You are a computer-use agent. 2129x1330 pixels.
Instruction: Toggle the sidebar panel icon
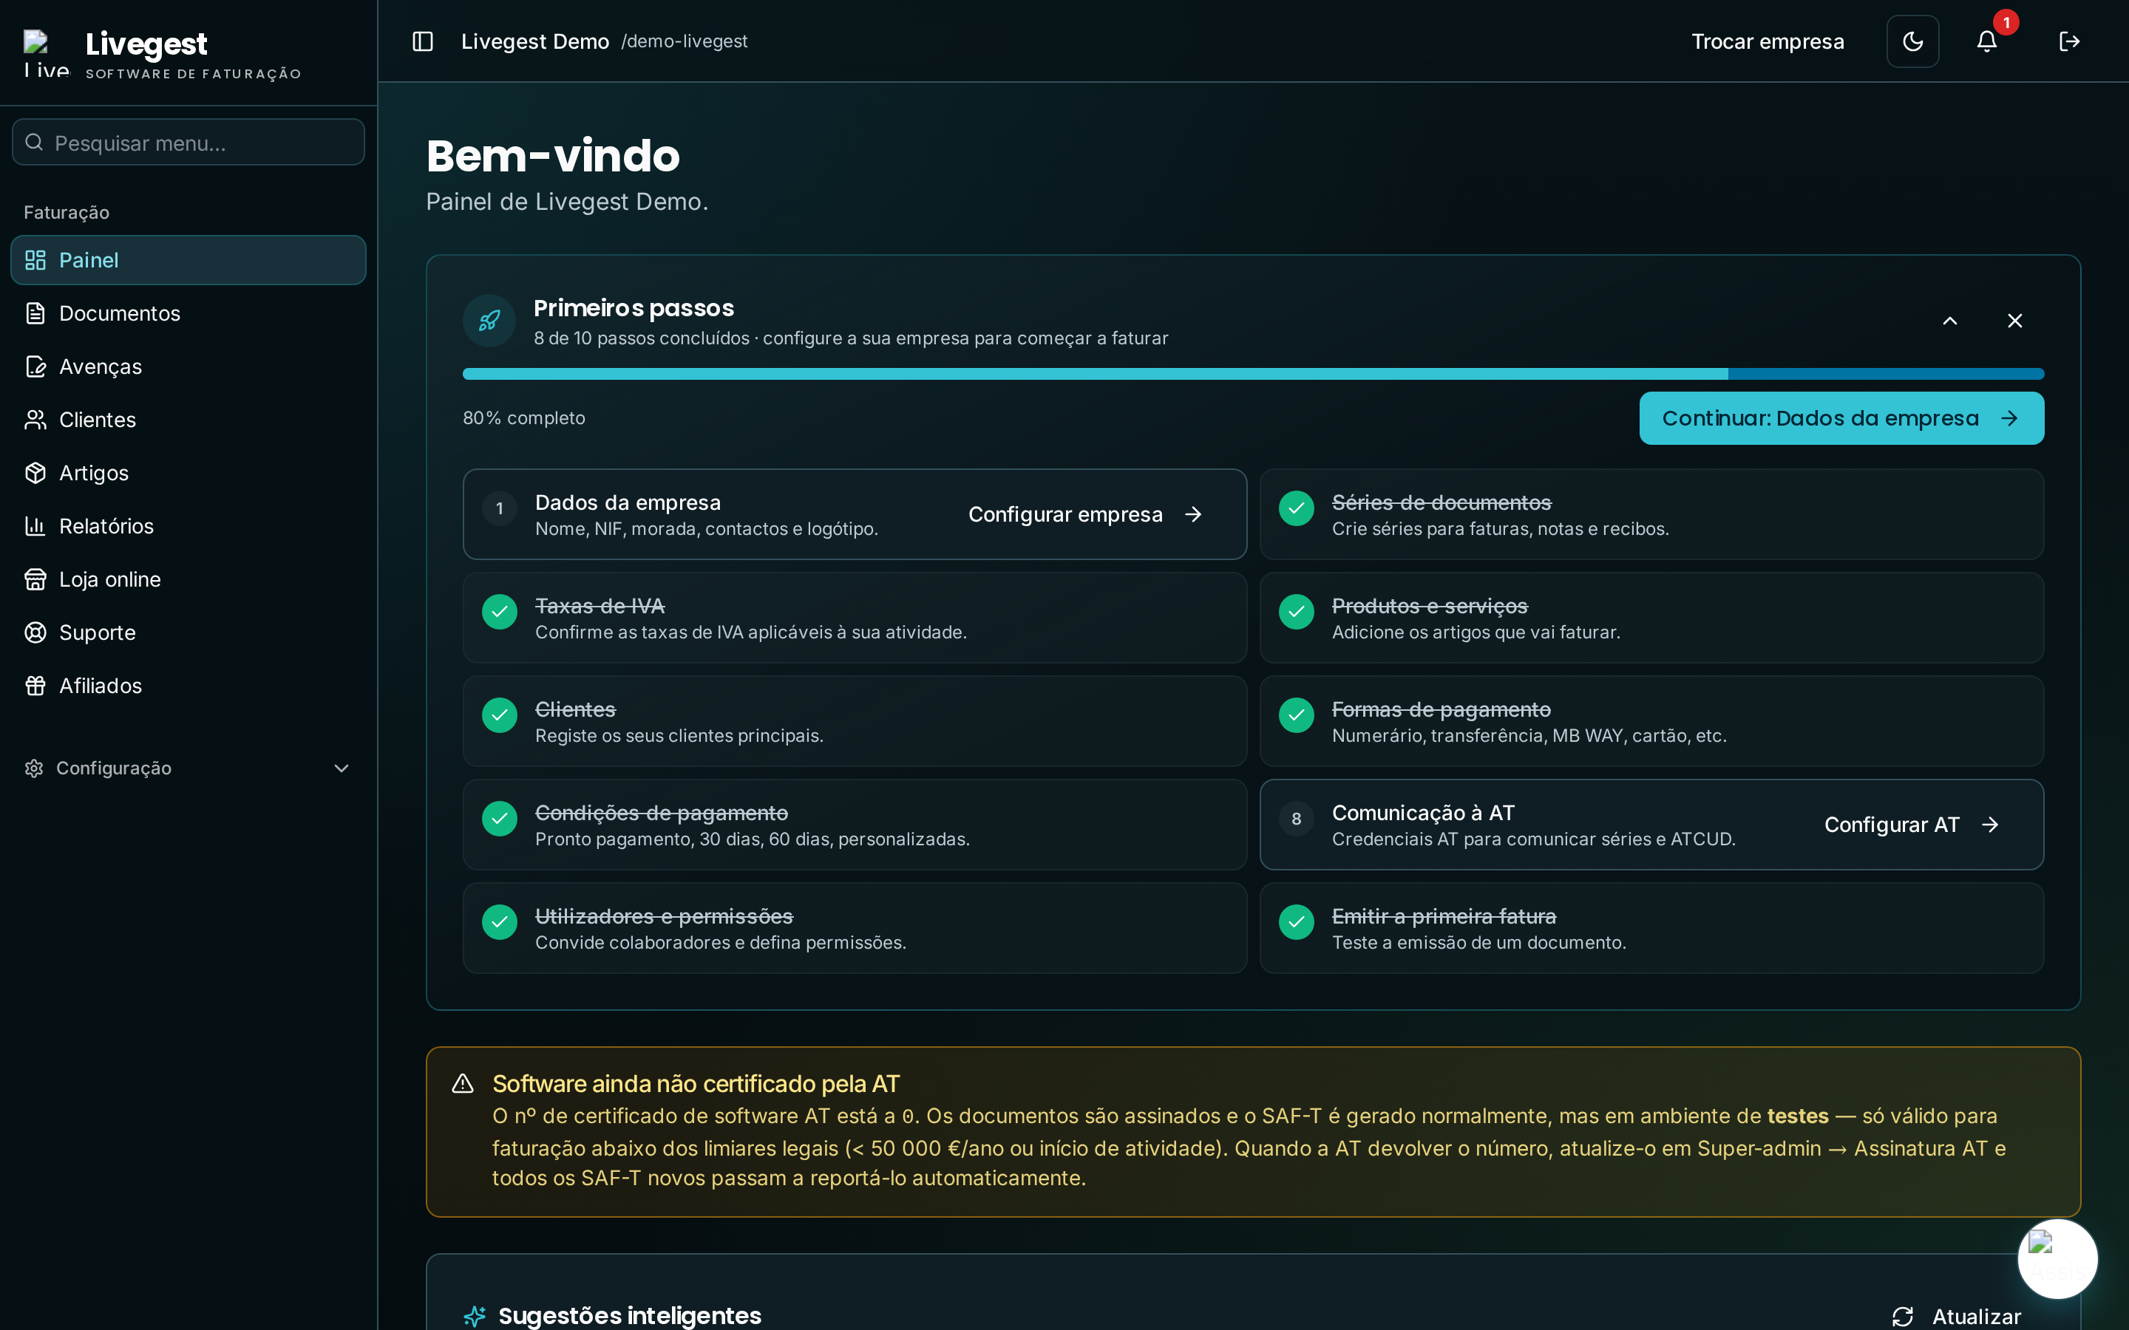(422, 41)
